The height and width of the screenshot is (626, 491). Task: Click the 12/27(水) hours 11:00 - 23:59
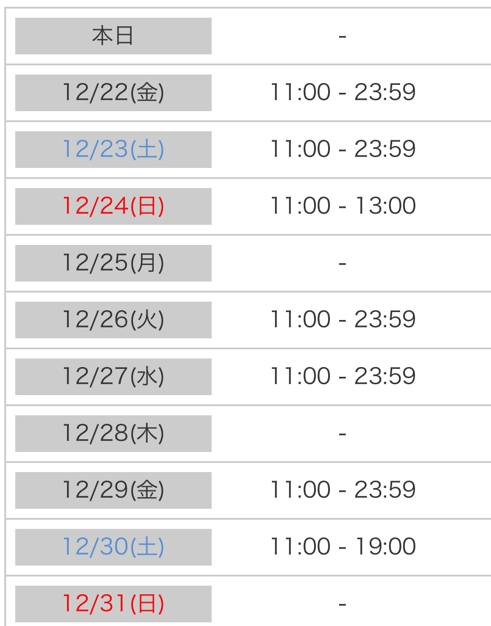(343, 377)
